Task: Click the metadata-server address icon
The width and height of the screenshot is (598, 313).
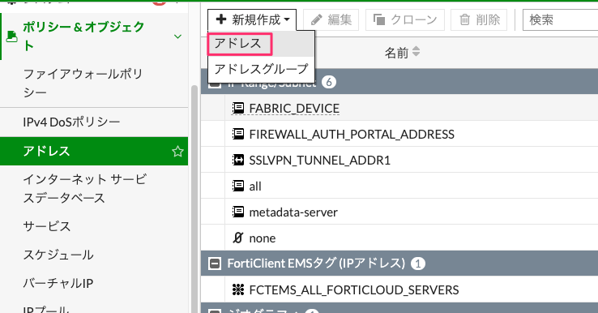Action: 238,212
